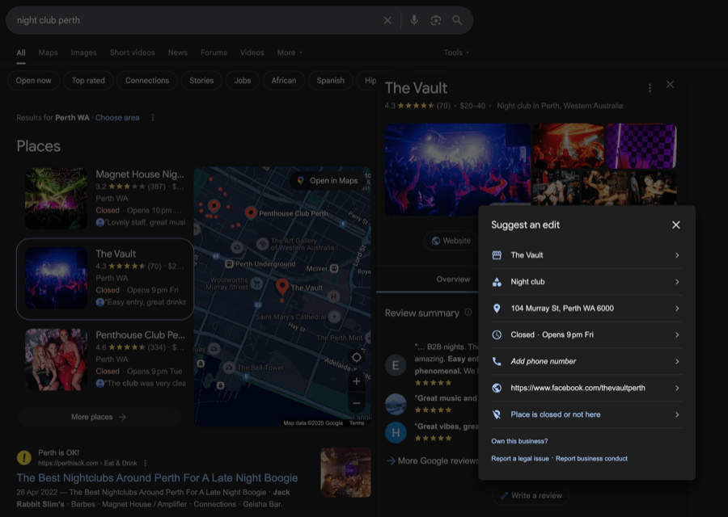Edit the business name The Vault

[x=586, y=255]
